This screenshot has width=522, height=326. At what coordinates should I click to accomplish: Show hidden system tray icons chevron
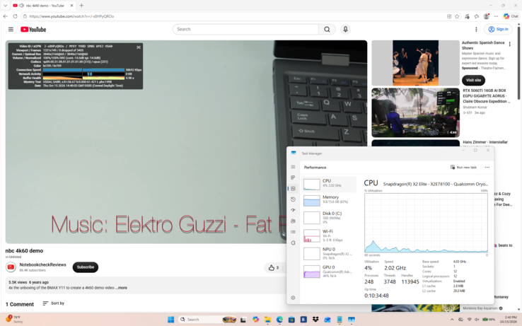452,320
